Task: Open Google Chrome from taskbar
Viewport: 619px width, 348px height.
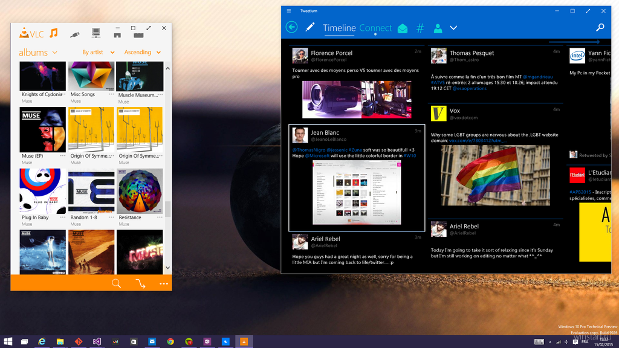Action: [x=170, y=342]
